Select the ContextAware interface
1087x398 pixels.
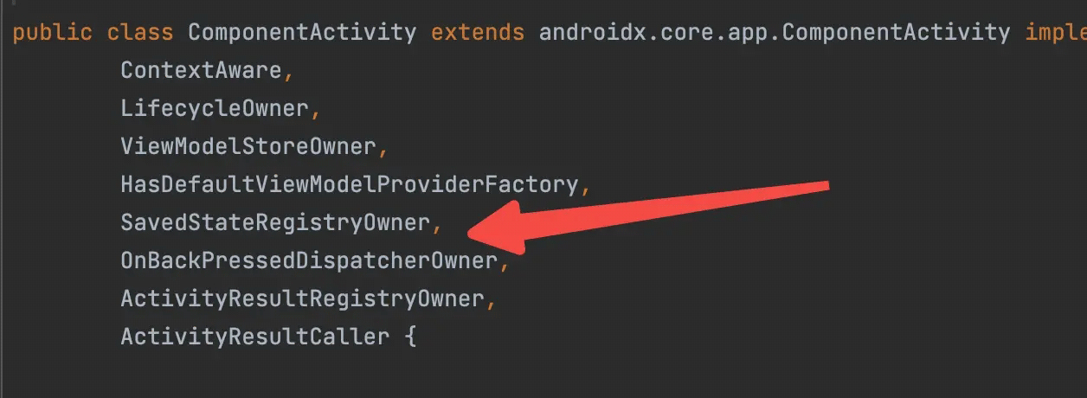click(x=202, y=70)
